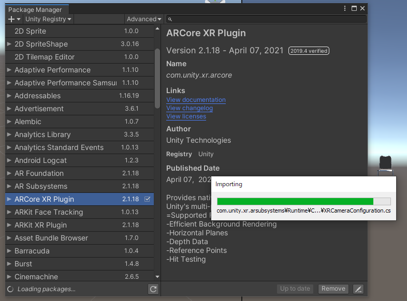Click the Remove button
Image resolution: width=407 pixels, height=301 pixels.
pyautogui.click(x=333, y=289)
